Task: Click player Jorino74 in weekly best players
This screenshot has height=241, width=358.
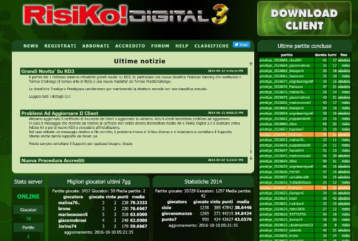Action: pos(67,227)
